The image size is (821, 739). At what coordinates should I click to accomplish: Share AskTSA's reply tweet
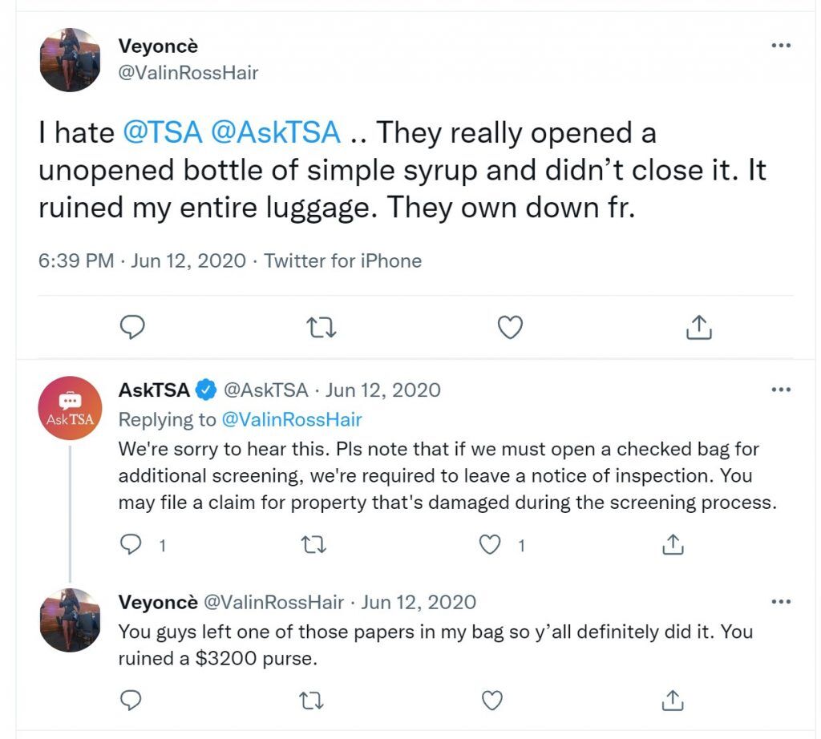click(x=673, y=545)
